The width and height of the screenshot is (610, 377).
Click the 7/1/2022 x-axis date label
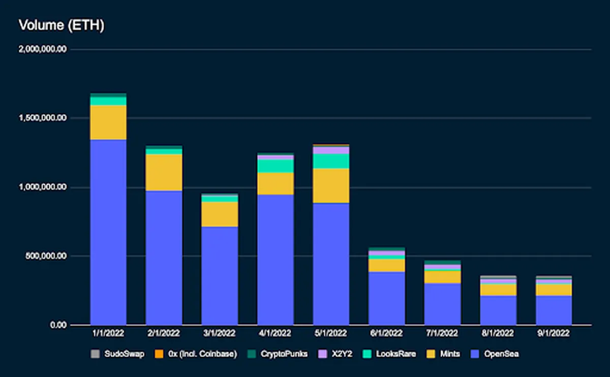pyautogui.click(x=442, y=334)
